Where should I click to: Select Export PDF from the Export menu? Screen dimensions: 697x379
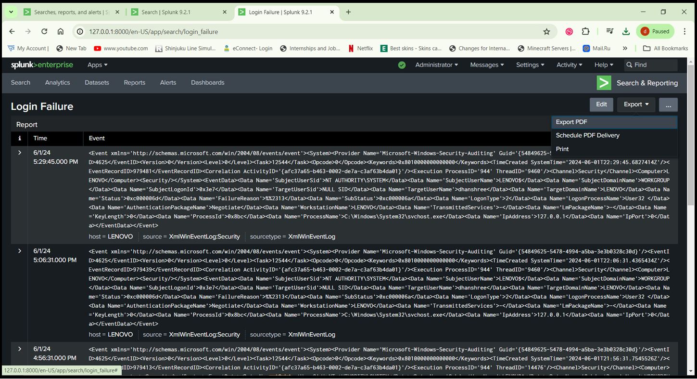tap(572, 122)
